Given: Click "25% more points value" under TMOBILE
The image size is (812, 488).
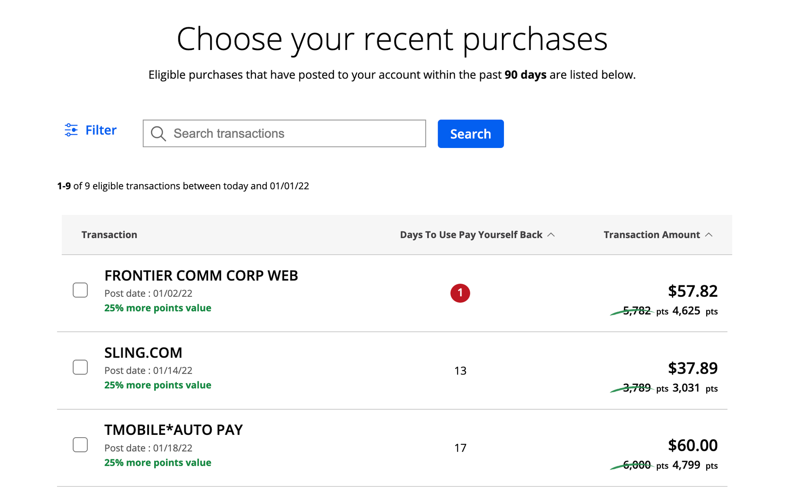Looking at the screenshot, I should (x=157, y=463).
